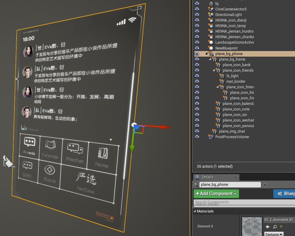Viewport: 295px width, 236px height.
Task: Click the yellow reset arrow on Element 0 material
Action: click(x=281, y=227)
